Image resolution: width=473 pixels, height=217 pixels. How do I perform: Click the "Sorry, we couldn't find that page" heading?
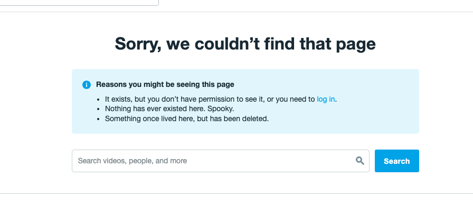tap(245, 44)
